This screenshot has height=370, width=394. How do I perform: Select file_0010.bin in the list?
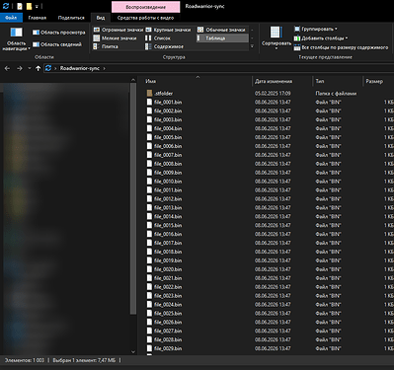point(168,182)
